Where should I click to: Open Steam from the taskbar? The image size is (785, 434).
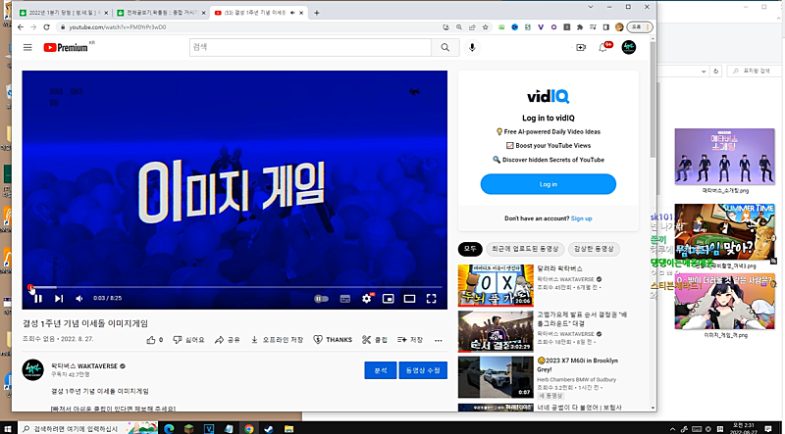[x=269, y=428]
